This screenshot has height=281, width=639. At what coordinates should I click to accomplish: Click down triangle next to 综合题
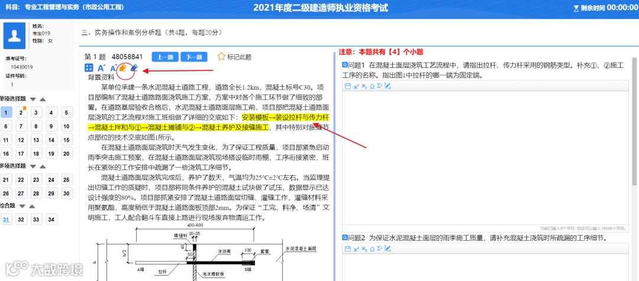22,206
